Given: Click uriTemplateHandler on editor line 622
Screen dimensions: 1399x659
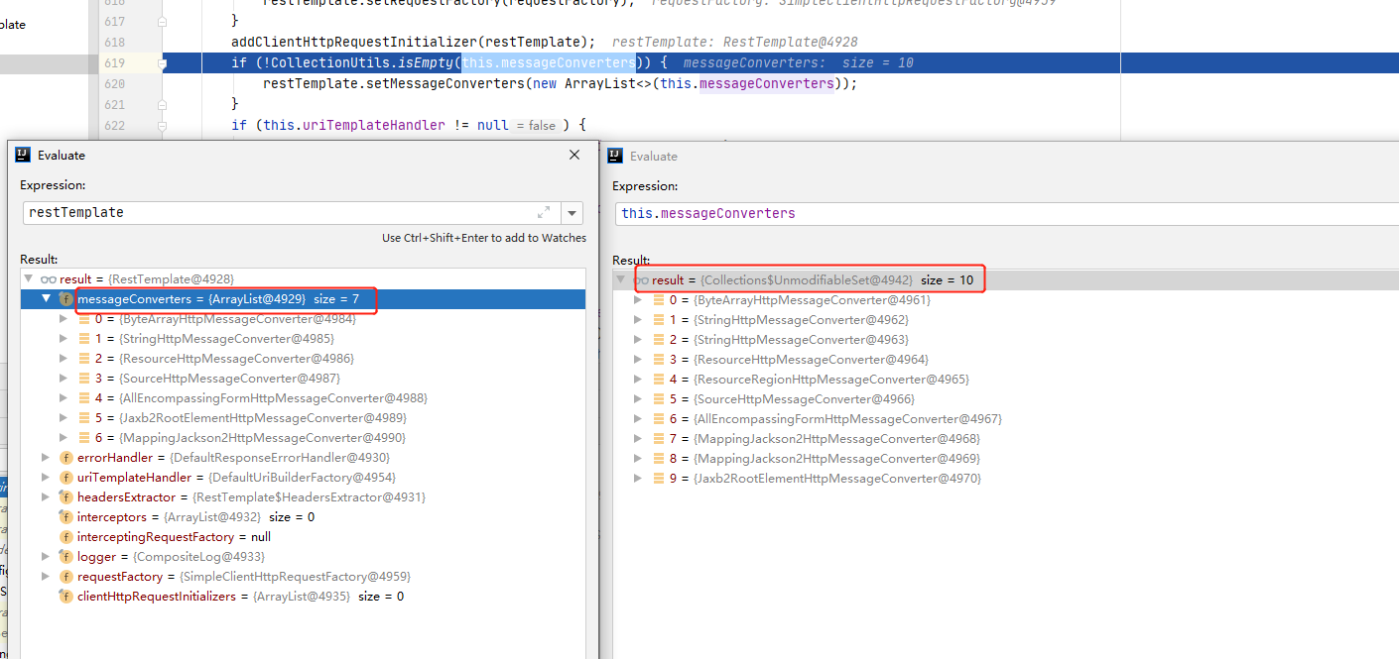Looking at the screenshot, I should pos(373,126).
